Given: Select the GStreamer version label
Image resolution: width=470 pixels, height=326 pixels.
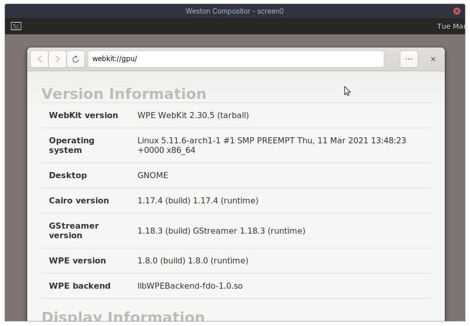Looking at the screenshot, I should point(74,230).
